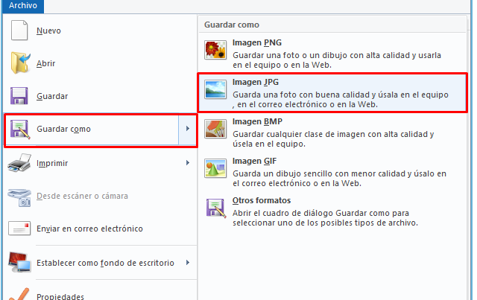Click the blank page Nuevo icon

pyautogui.click(x=19, y=31)
